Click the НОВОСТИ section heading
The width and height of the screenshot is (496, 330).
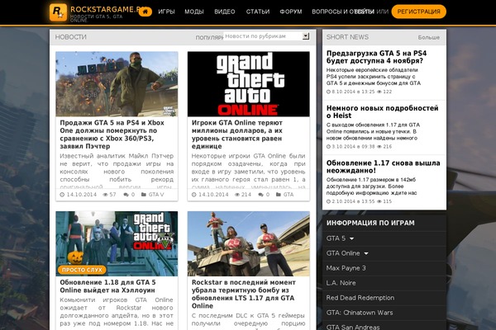coord(70,37)
